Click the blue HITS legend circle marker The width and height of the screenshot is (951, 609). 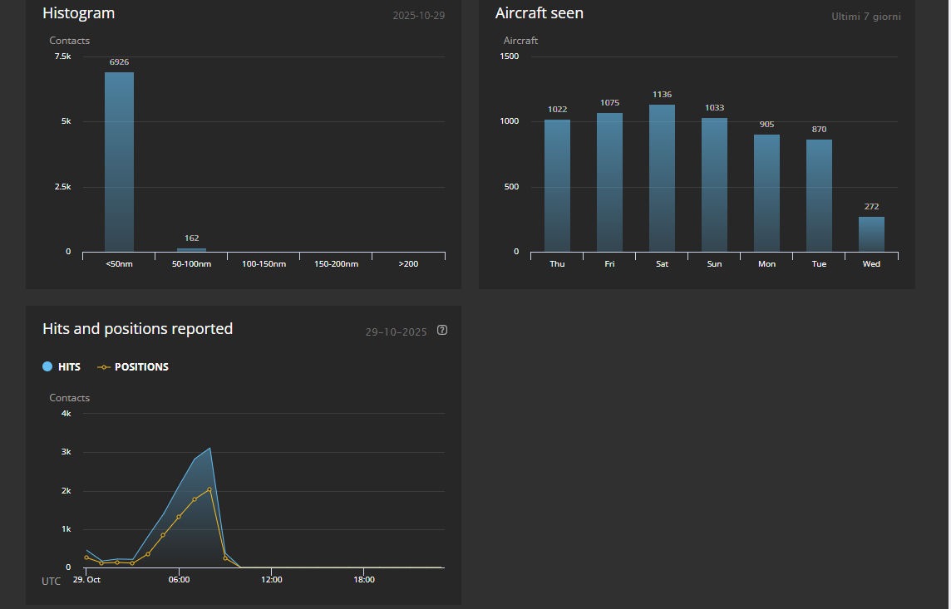coord(47,366)
